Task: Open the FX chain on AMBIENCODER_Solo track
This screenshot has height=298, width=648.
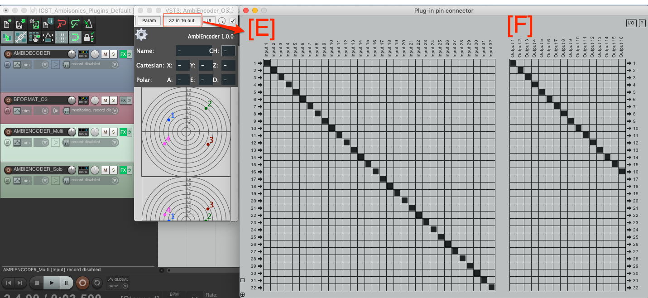Action: [x=123, y=170]
